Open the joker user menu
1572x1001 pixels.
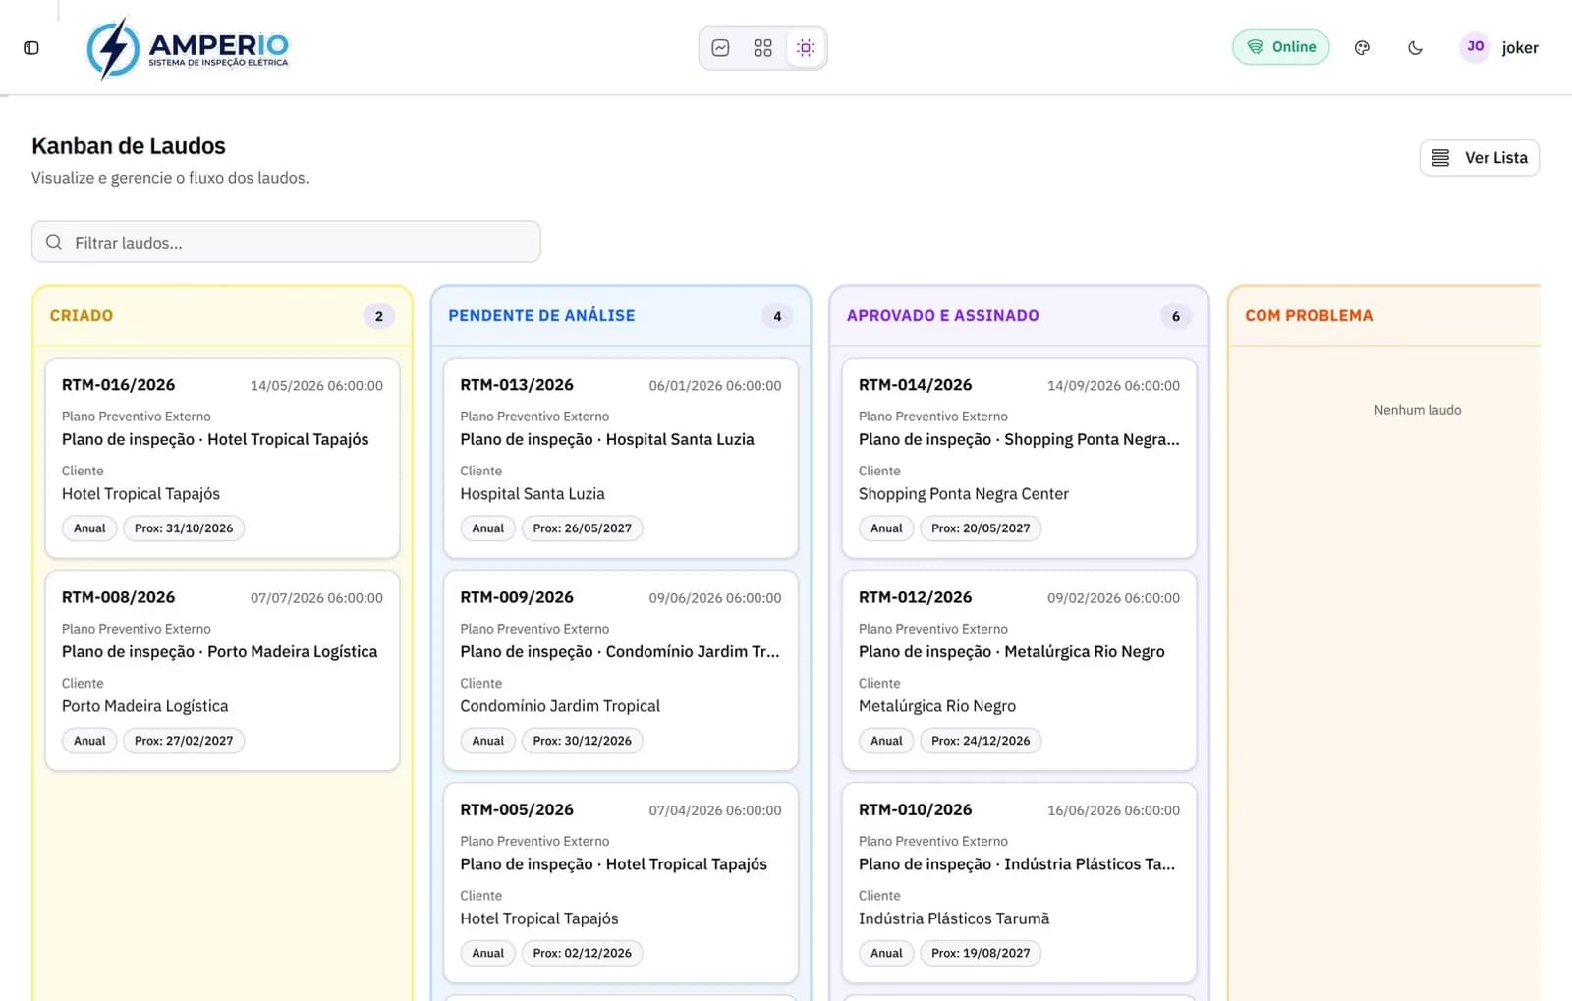pyautogui.click(x=1520, y=47)
